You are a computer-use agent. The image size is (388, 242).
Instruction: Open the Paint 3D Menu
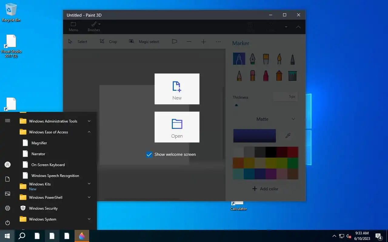[73, 27]
